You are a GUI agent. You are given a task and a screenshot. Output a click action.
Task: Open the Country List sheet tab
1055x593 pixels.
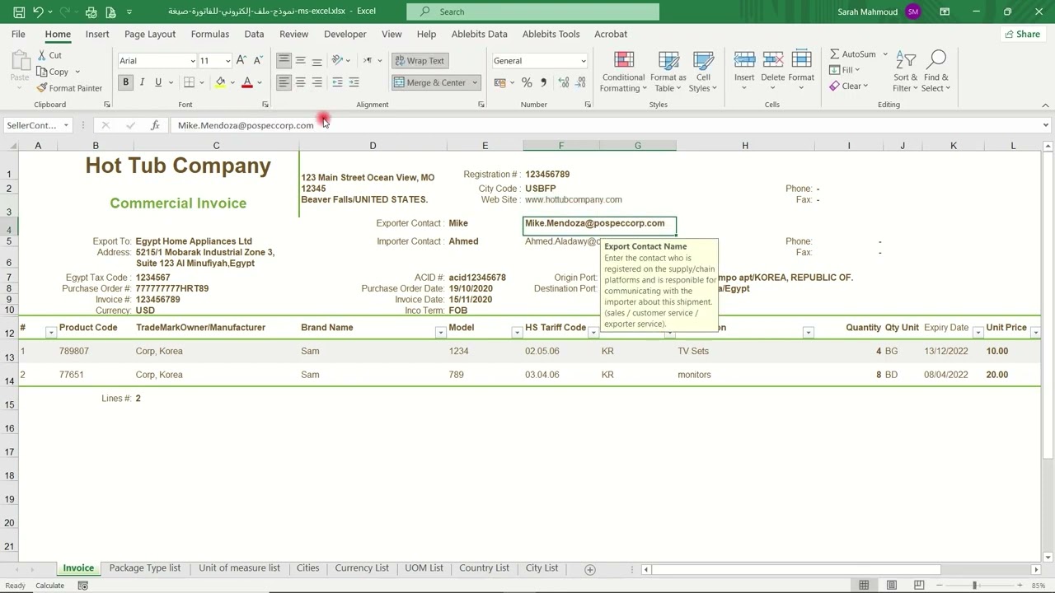484,568
